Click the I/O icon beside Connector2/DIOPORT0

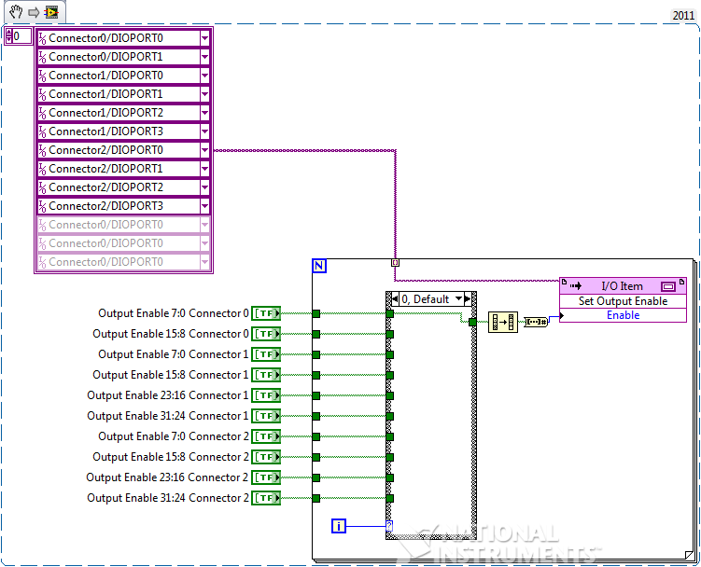[43, 150]
